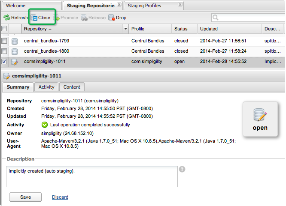
Task: Click the help question mark beside Description
Action: 182,169
